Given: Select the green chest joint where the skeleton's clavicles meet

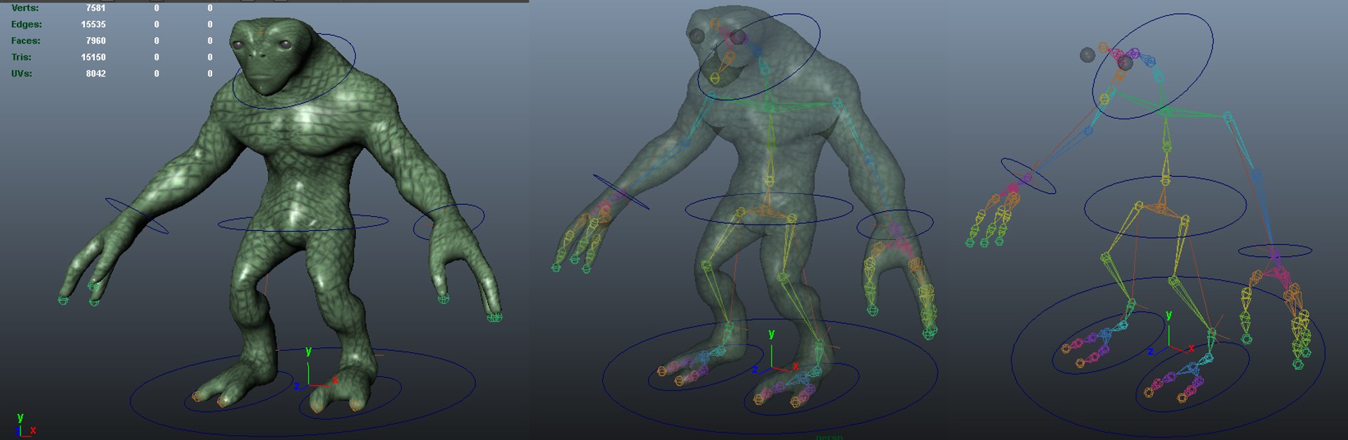Looking at the screenshot, I should [1165, 112].
